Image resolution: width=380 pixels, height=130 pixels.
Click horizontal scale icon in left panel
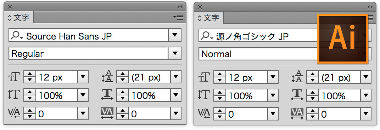(107, 95)
